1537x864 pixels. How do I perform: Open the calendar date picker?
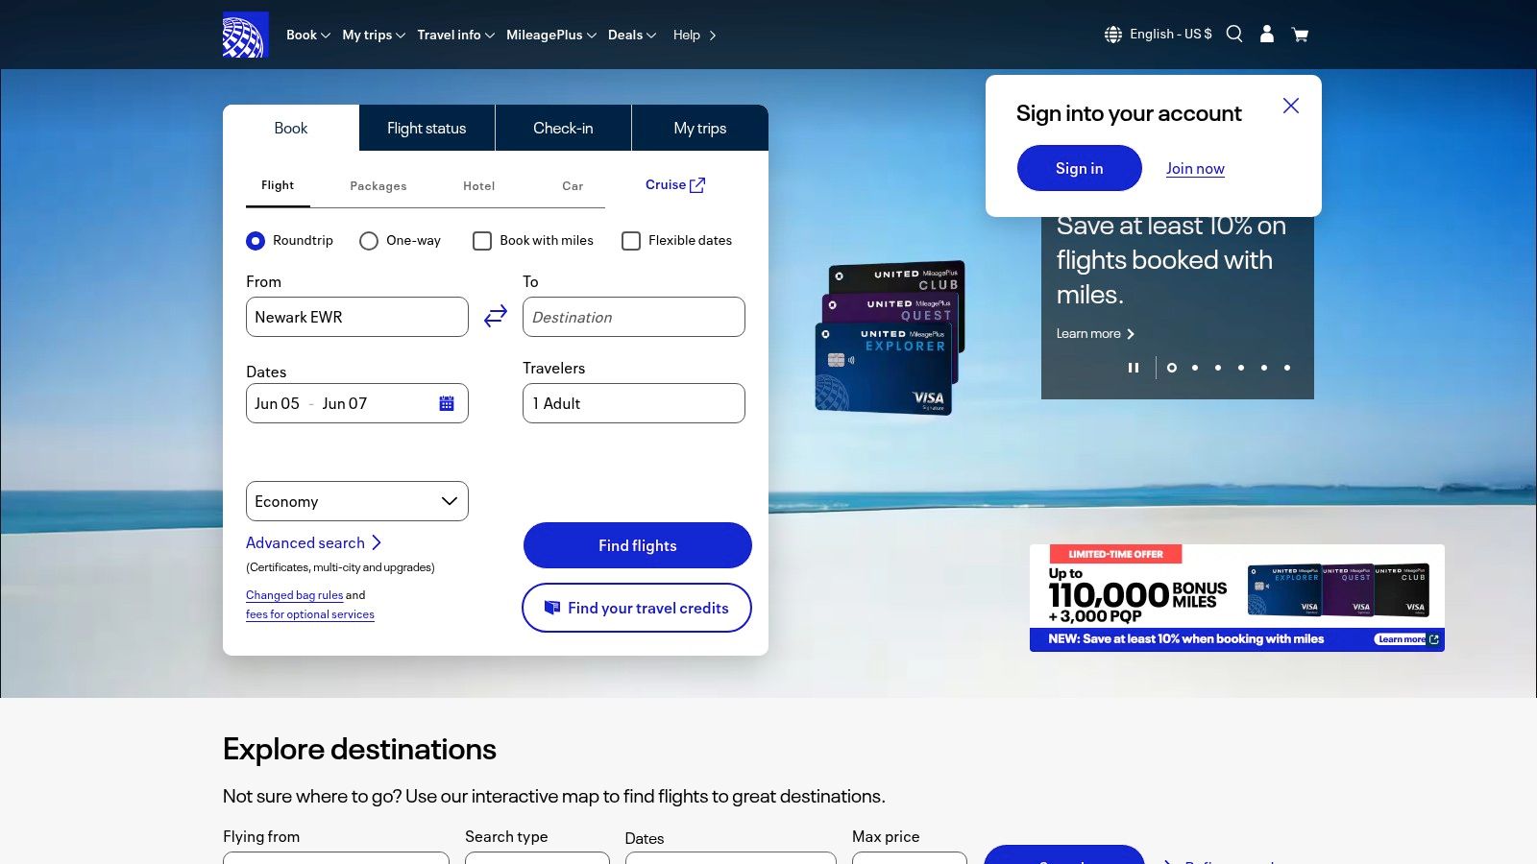click(446, 403)
